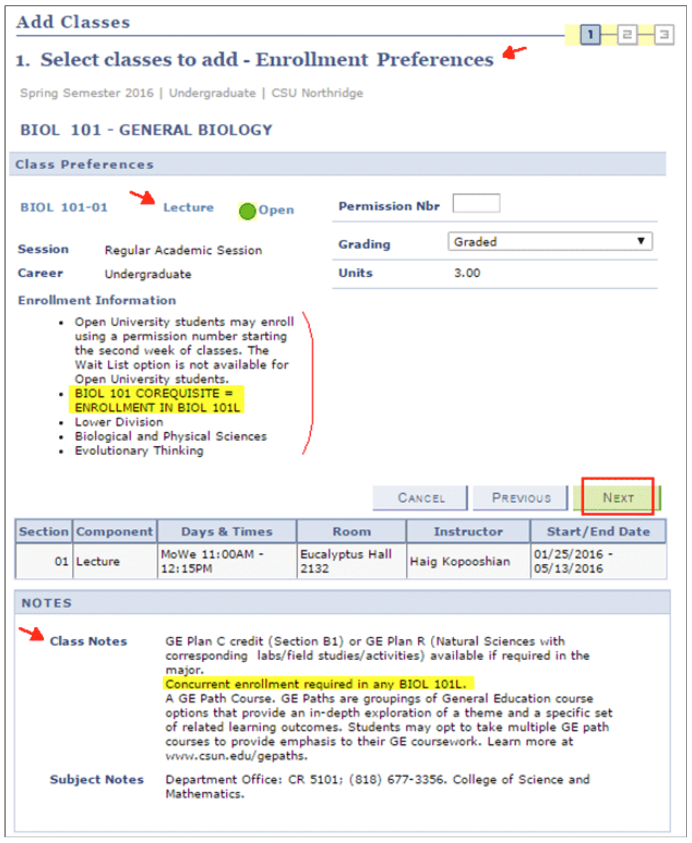Screen dimensions: 692x843
Task: Click the Open University students bullet note
Action: pos(184,350)
